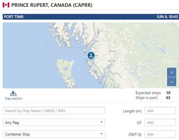Zoom in the map with plus button
Screen dimensions: 179x140
coord(172,72)
